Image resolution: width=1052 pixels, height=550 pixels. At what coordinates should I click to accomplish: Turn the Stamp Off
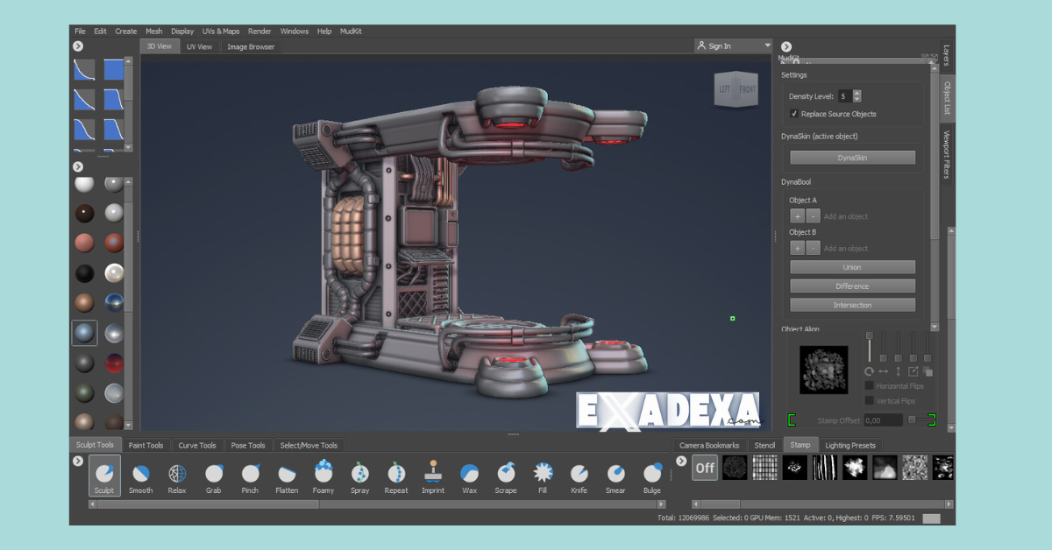tap(704, 467)
